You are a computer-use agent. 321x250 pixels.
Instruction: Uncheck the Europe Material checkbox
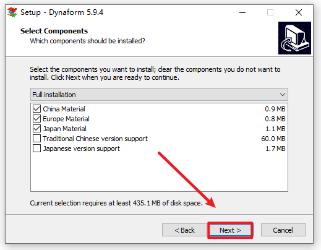click(x=36, y=119)
